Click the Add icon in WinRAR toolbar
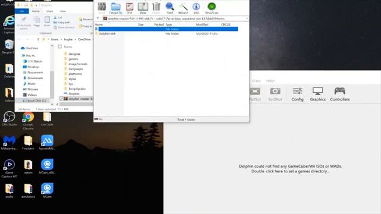The height and width of the screenshot is (214, 381). [x=102, y=8]
